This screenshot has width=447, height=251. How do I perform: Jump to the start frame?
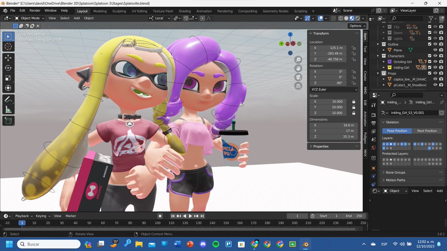(173, 216)
